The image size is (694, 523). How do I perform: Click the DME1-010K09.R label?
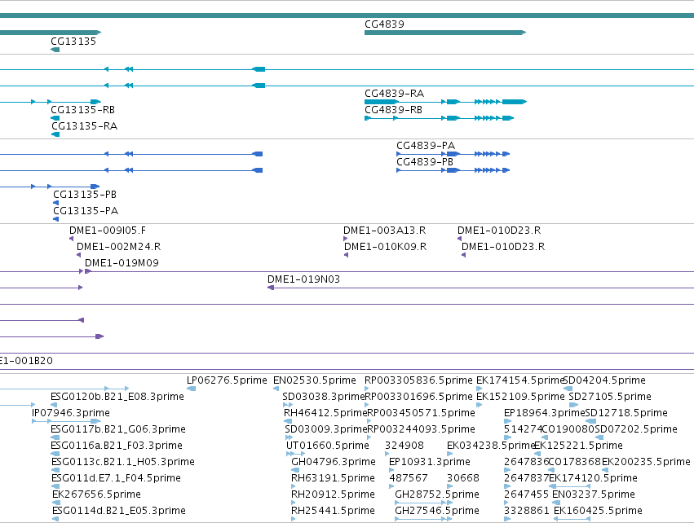(x=385, y=247)
